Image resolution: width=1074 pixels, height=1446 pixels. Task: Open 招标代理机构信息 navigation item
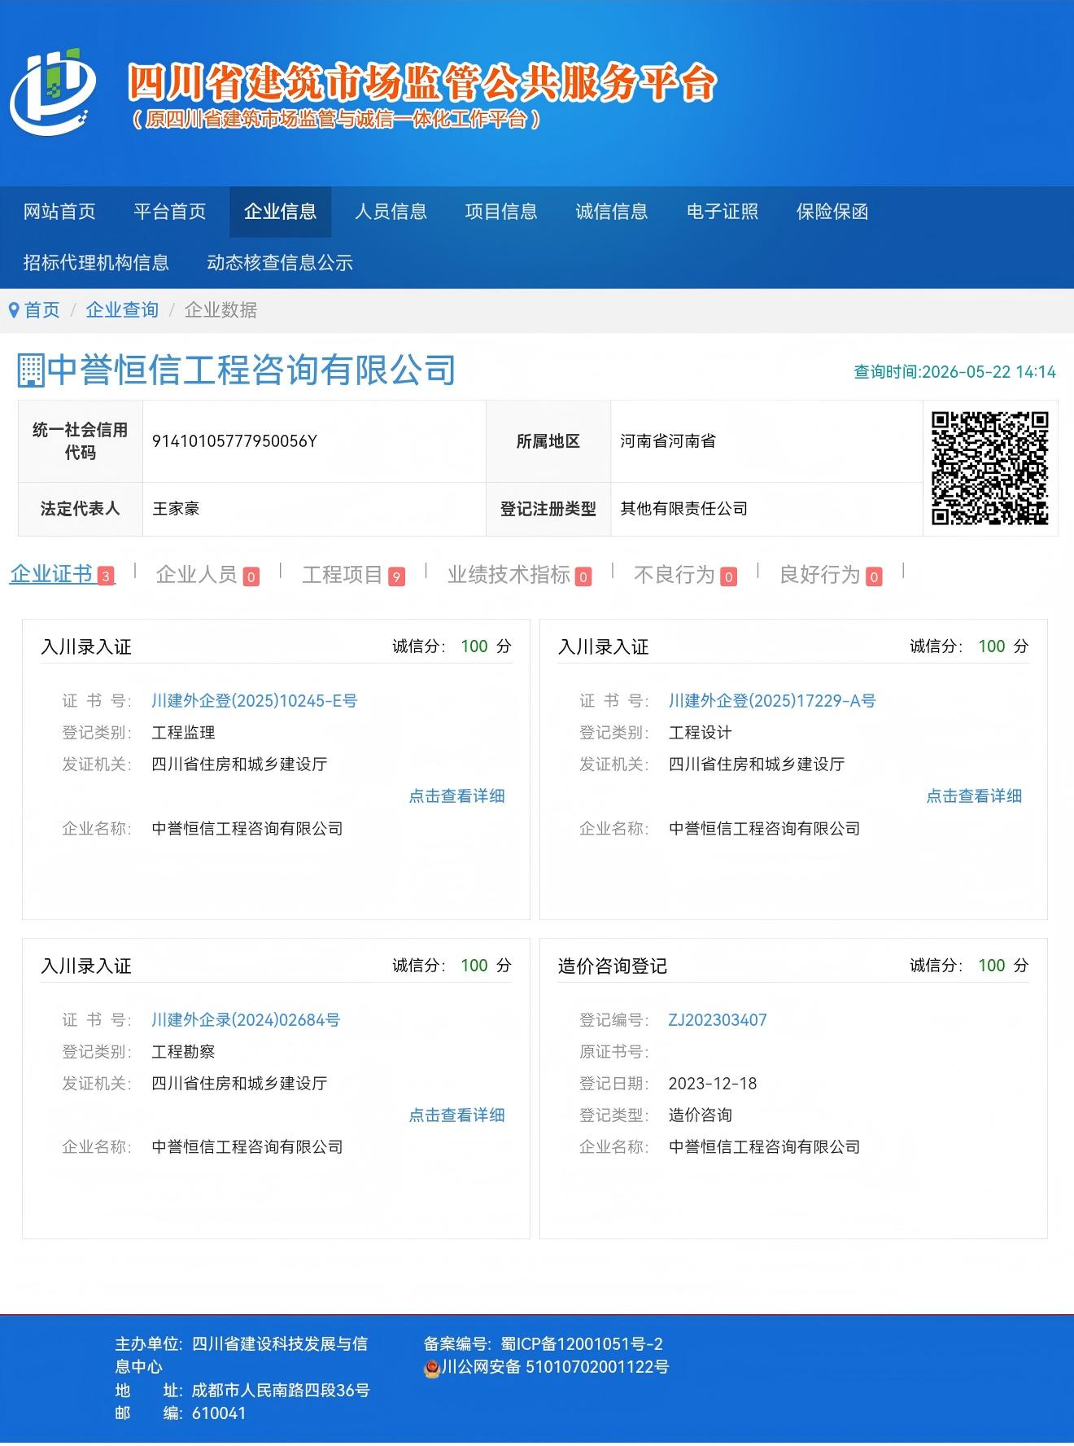tap(96, 262)
